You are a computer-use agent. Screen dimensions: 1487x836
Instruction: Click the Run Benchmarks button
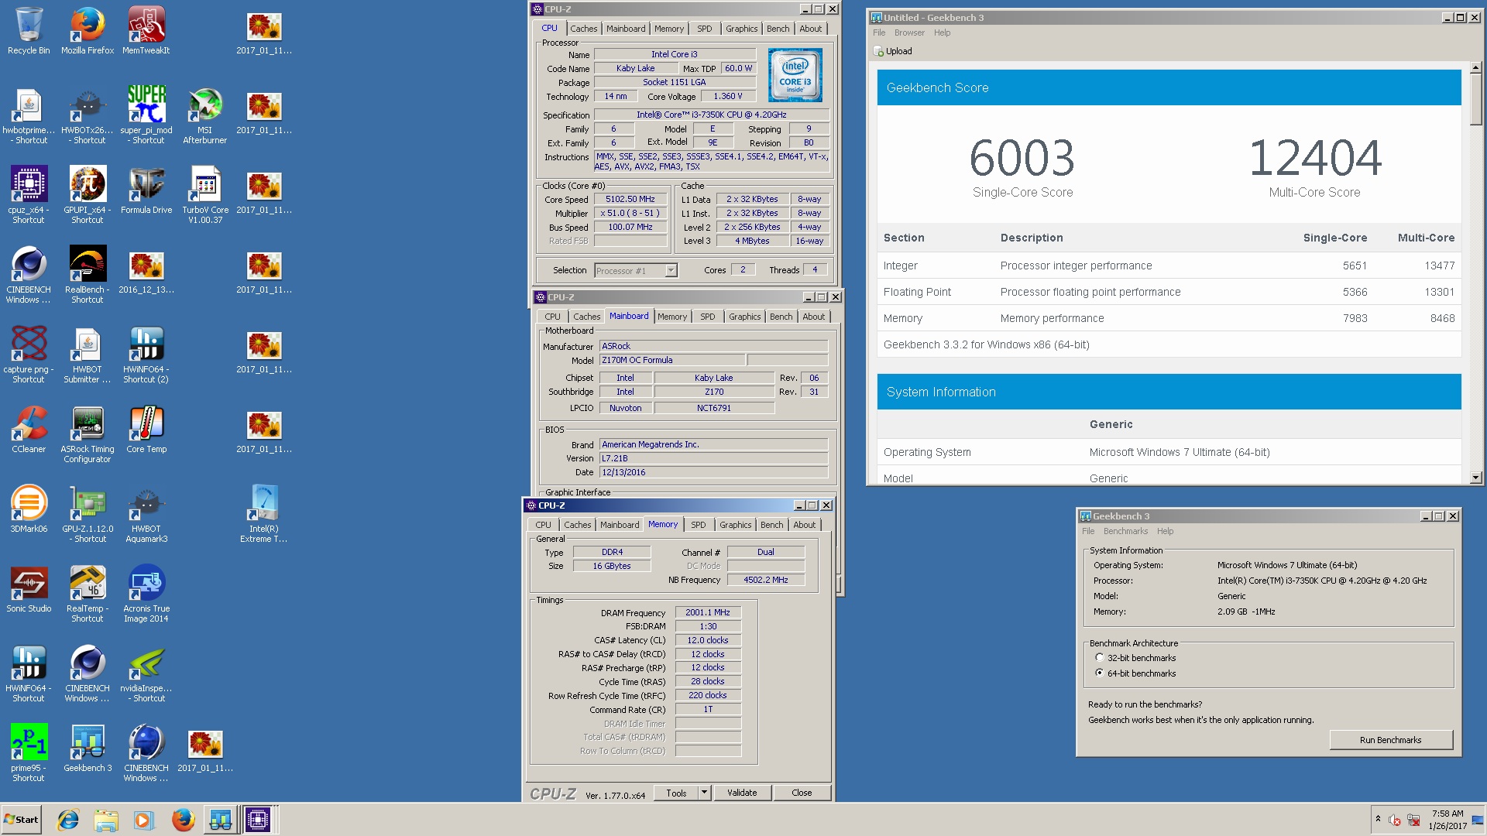(1390, 740)
